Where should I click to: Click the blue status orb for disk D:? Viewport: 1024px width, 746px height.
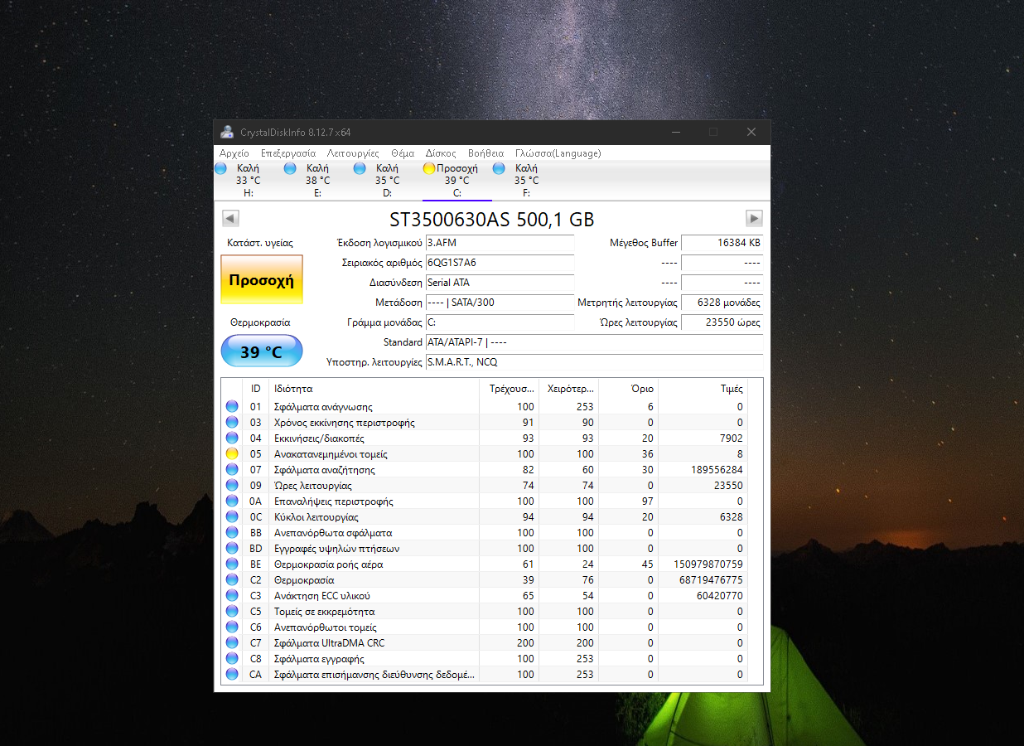click(360, 168)
